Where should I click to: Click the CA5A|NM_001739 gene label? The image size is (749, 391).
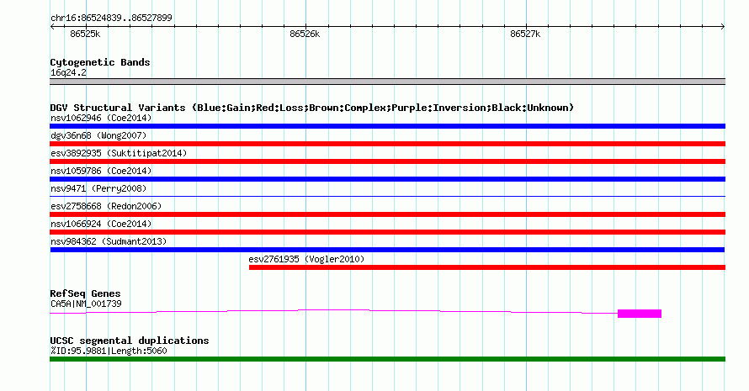click(x=86, y=304)
